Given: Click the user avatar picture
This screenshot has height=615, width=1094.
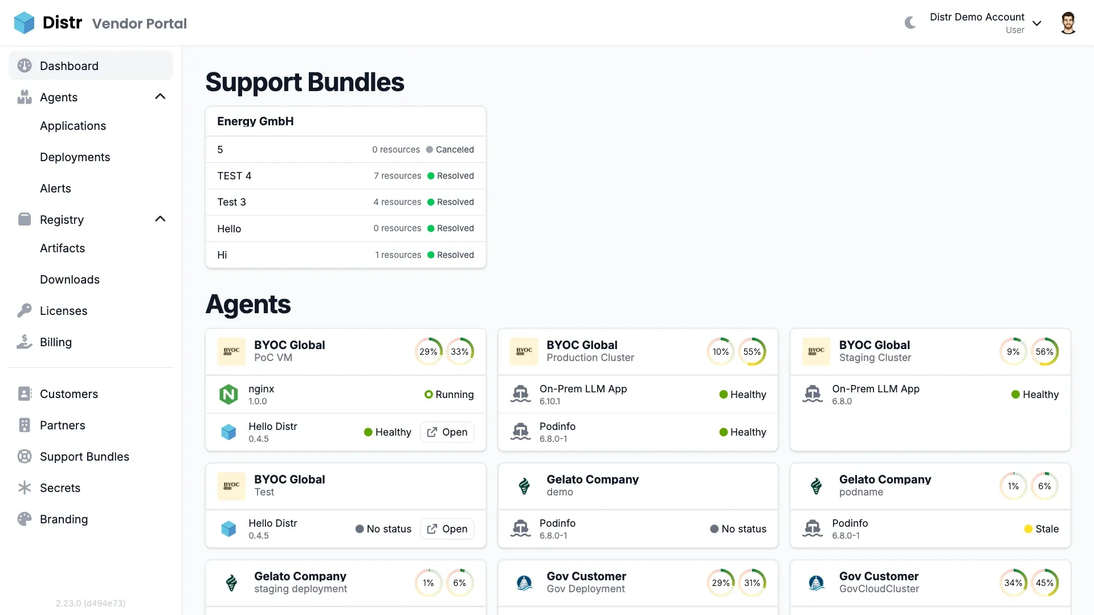Looking at the screenshot, I should (x=1068, y=23).
